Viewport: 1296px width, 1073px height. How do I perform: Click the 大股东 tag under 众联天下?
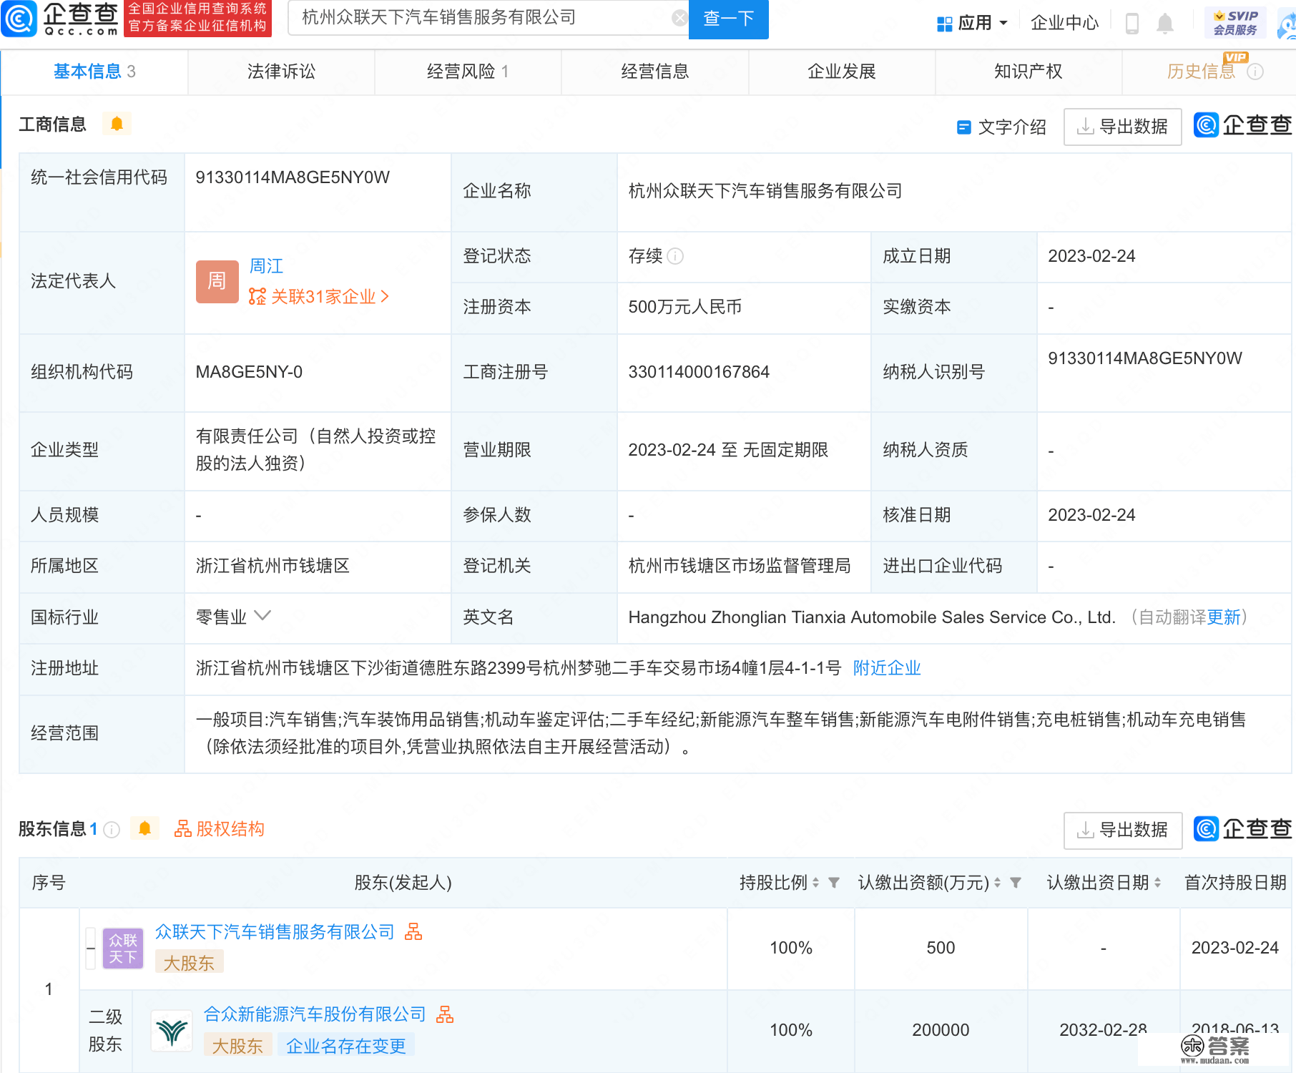pos(189,963)
